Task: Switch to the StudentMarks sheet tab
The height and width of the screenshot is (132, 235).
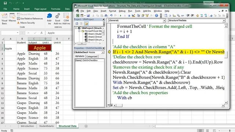Action: pyautogui.click(x=46, y=126)
